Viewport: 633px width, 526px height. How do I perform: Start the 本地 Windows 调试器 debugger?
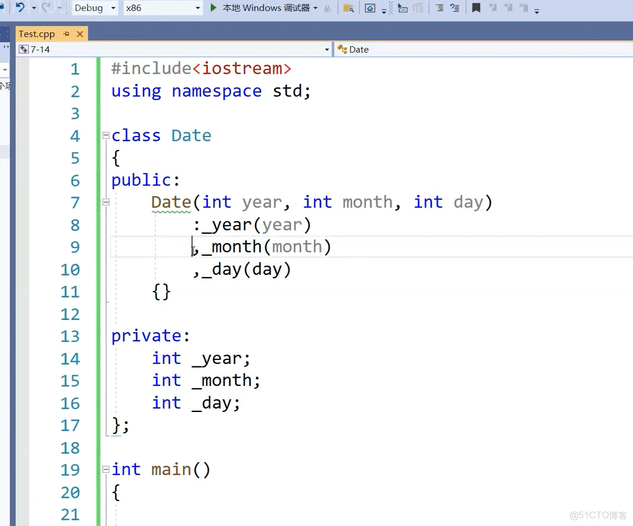(260, 8)
